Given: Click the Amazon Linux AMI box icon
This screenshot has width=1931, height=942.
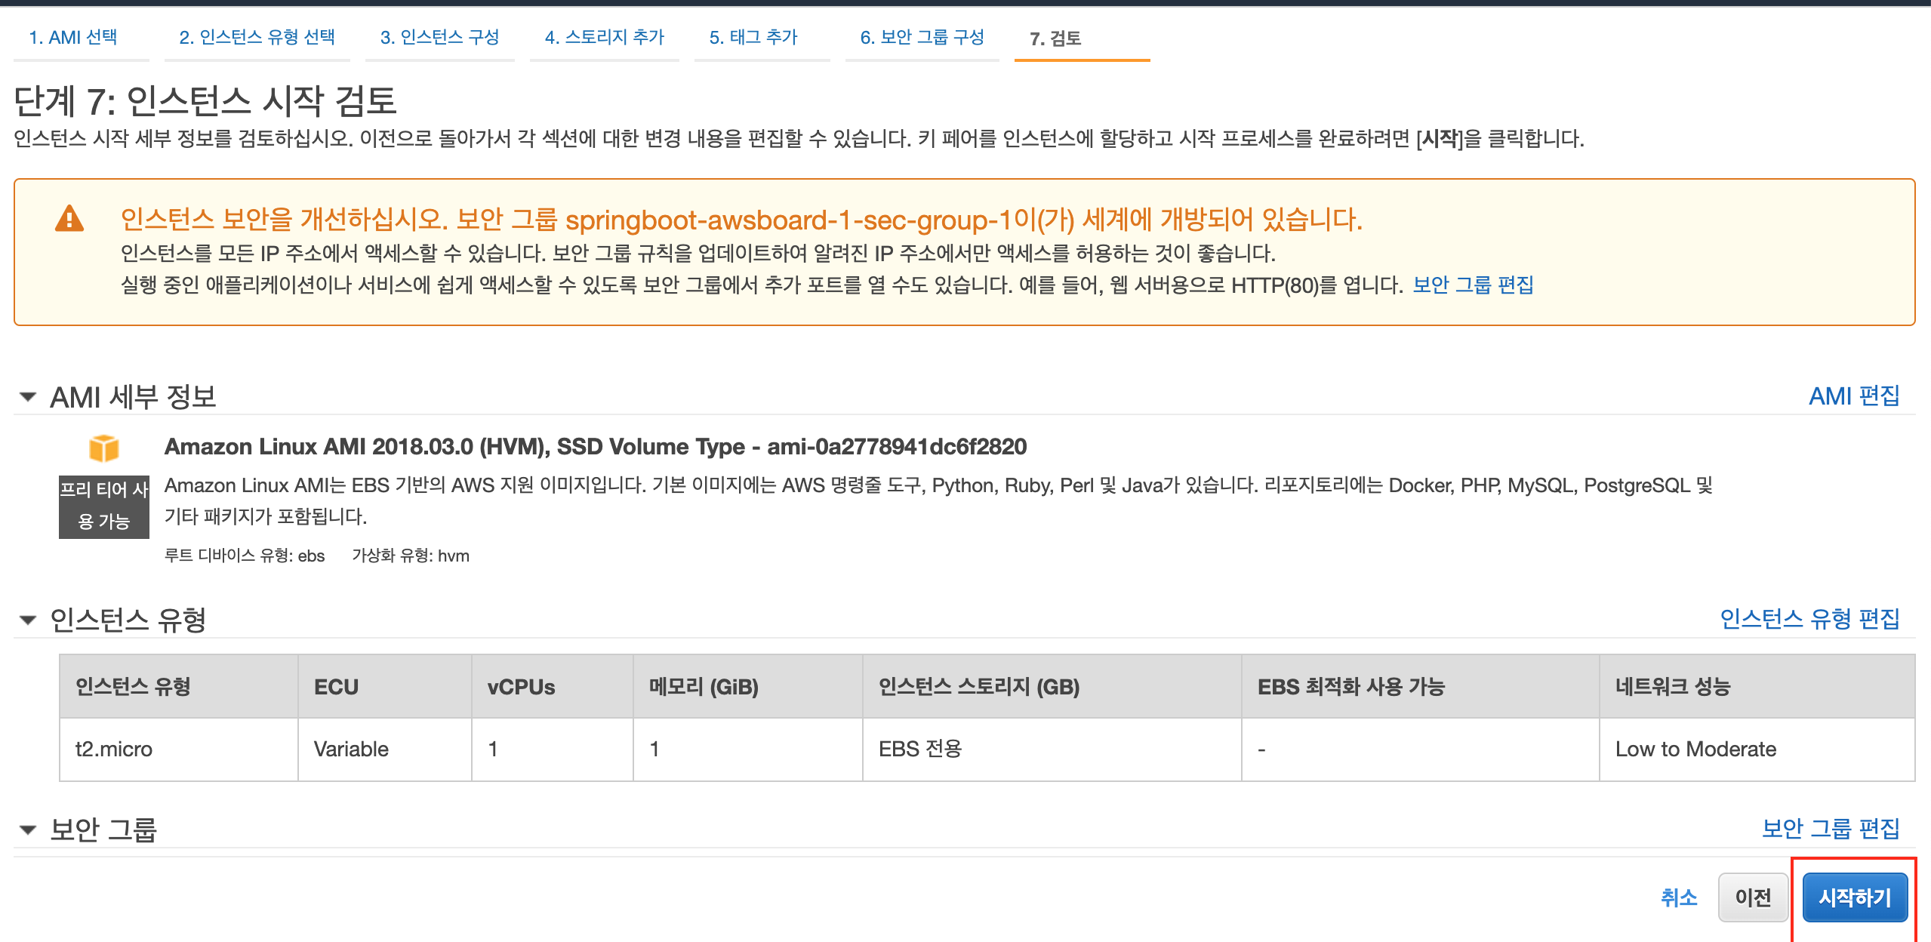Looking at the screenshot, I should pos(103,448).
